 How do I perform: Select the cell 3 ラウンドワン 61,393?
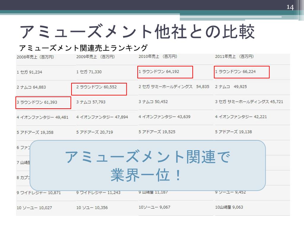pyautogui.click(x=37, y=102)
